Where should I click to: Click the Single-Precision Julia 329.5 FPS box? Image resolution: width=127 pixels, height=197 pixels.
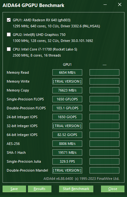click(x=67, y=161)
